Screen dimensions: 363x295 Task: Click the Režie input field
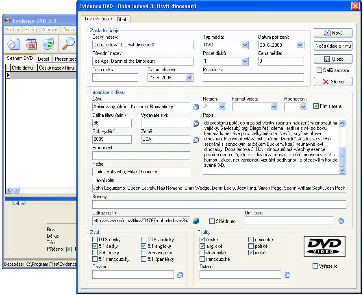[x=141, y=172]
